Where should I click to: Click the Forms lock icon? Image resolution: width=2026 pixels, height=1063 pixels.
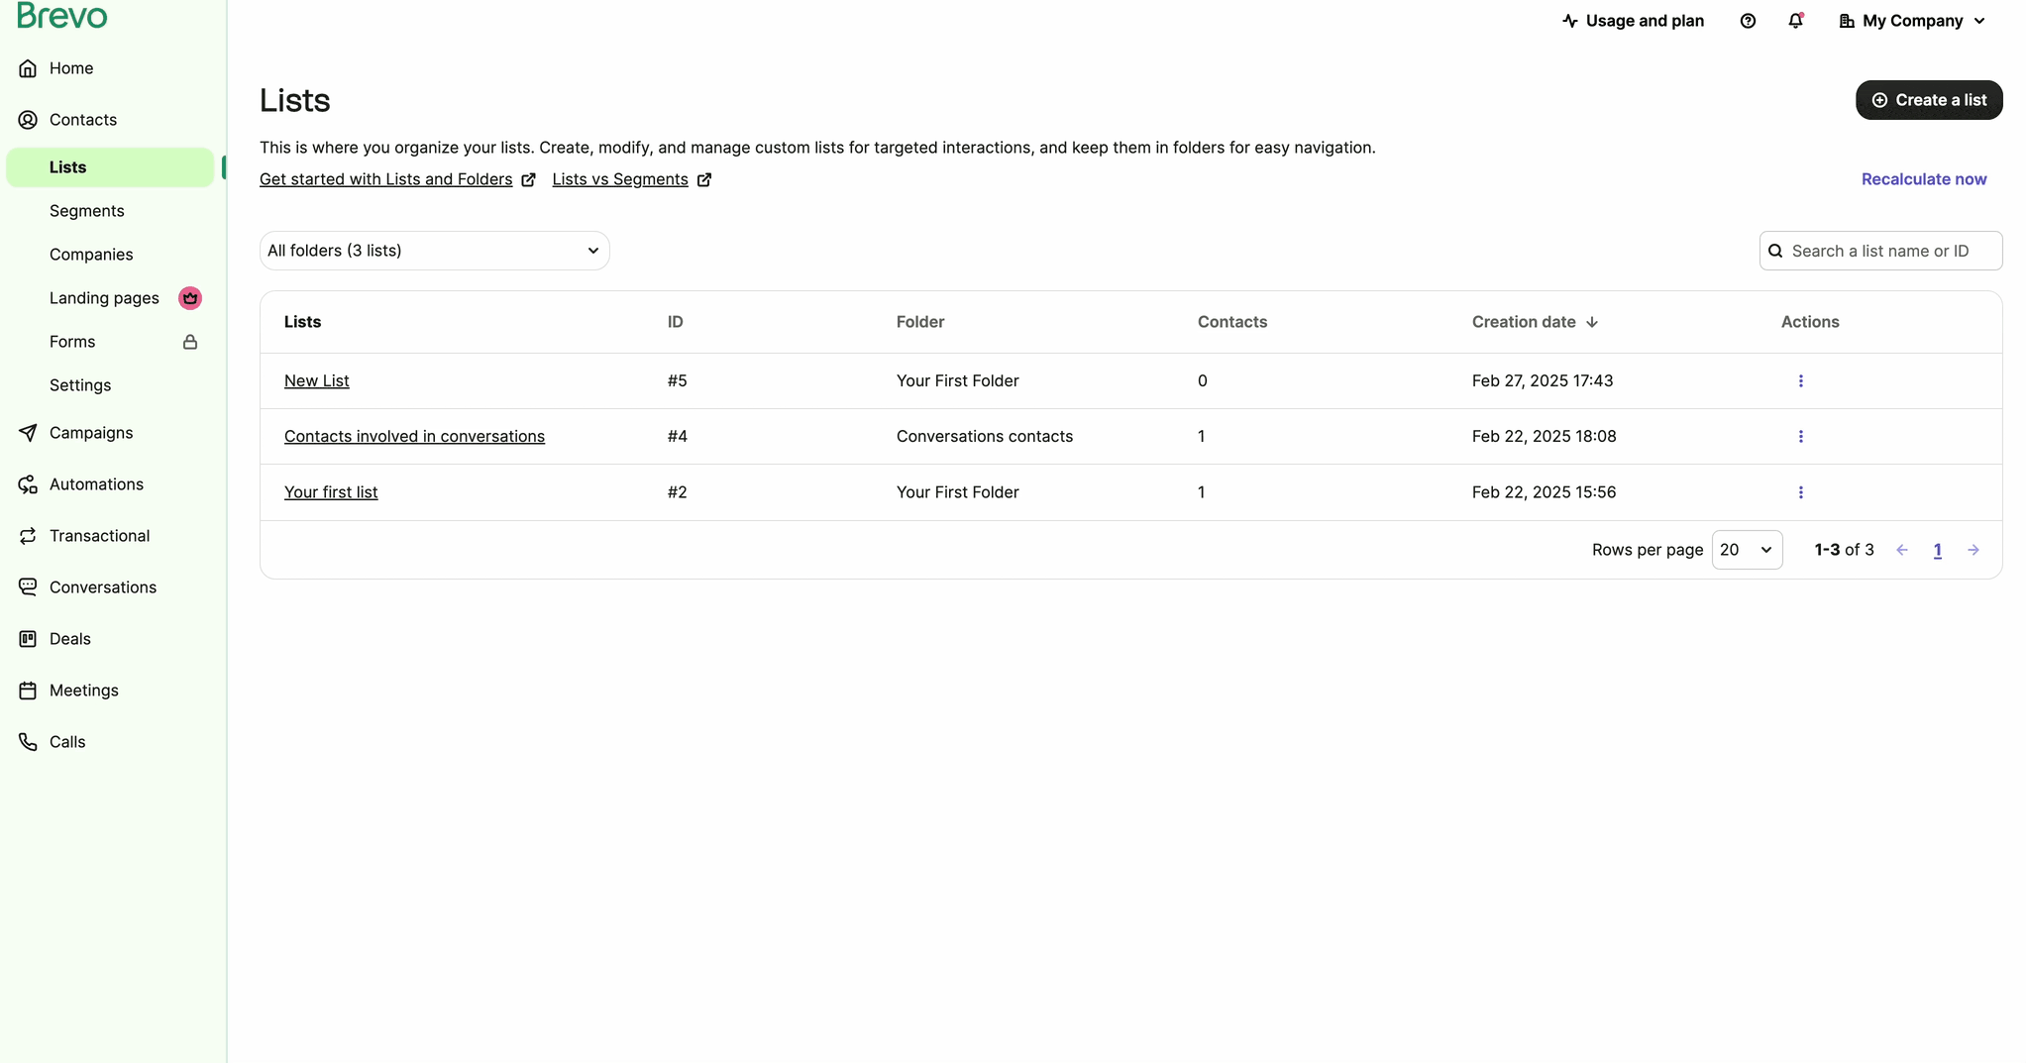tap(190, 342)
